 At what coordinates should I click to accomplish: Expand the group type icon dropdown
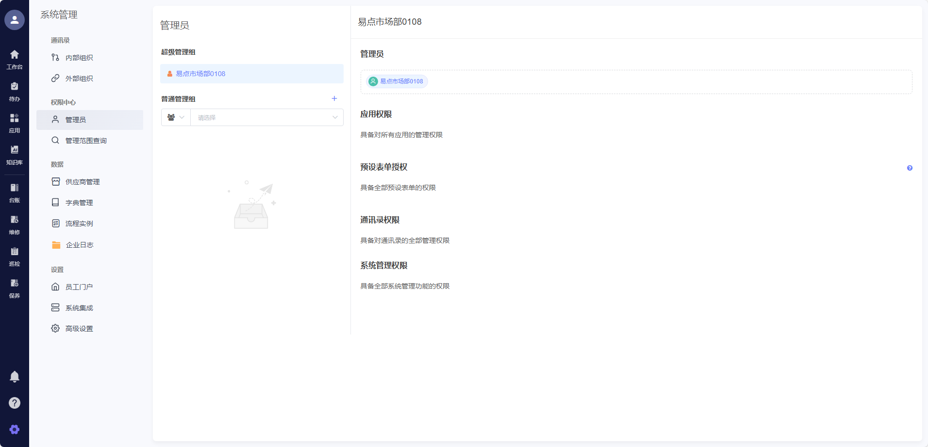[176, 117]
